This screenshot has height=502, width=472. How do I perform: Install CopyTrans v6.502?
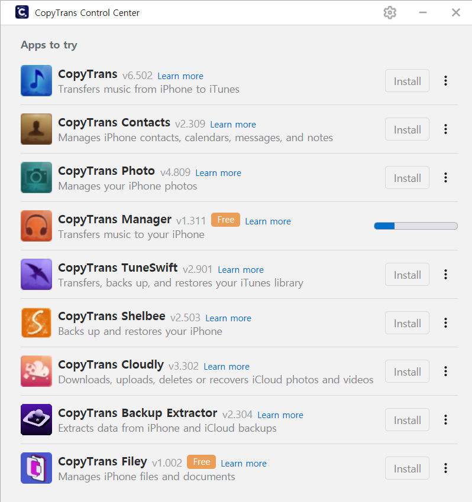[407, 81]
